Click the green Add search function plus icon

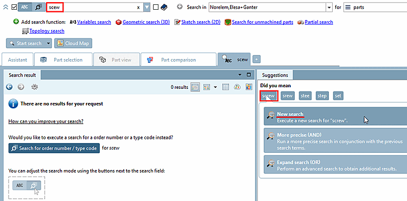[16, 22]
